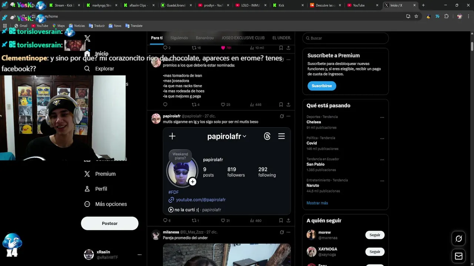Switch to the Siguiendo tab
The height and width of the screenshot is (266, 474).
(179, 38)
